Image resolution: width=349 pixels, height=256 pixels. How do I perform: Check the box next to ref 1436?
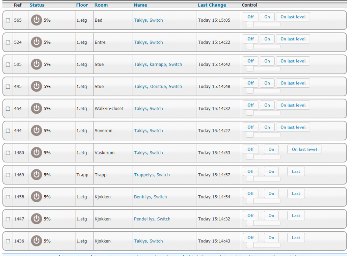click(x=8, y=241)
